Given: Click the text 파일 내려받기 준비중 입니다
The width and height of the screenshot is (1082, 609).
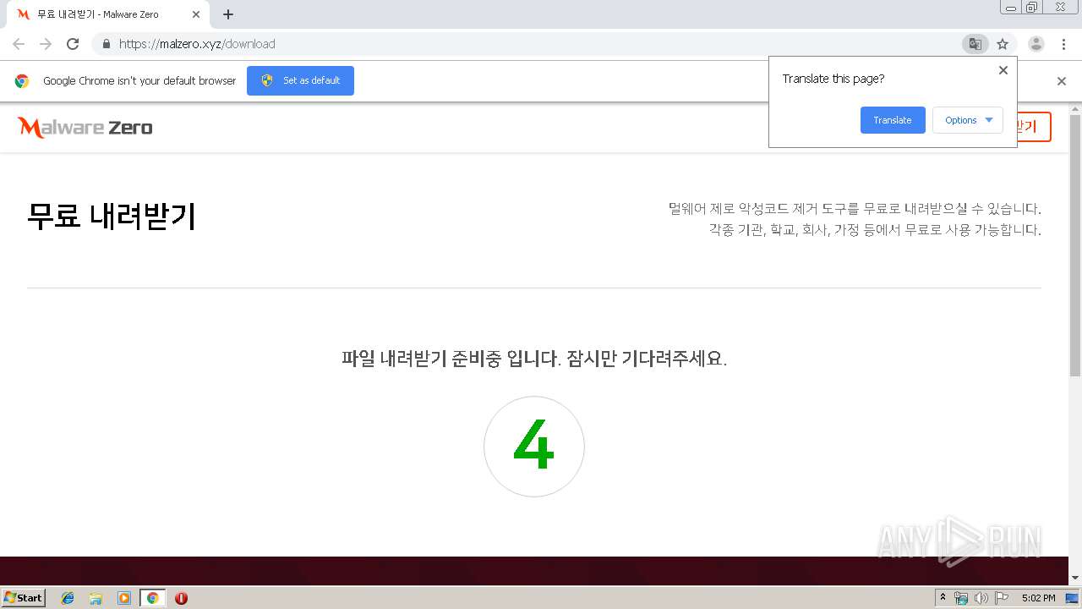Looking at the screenshot, I should tap(451, 358).
